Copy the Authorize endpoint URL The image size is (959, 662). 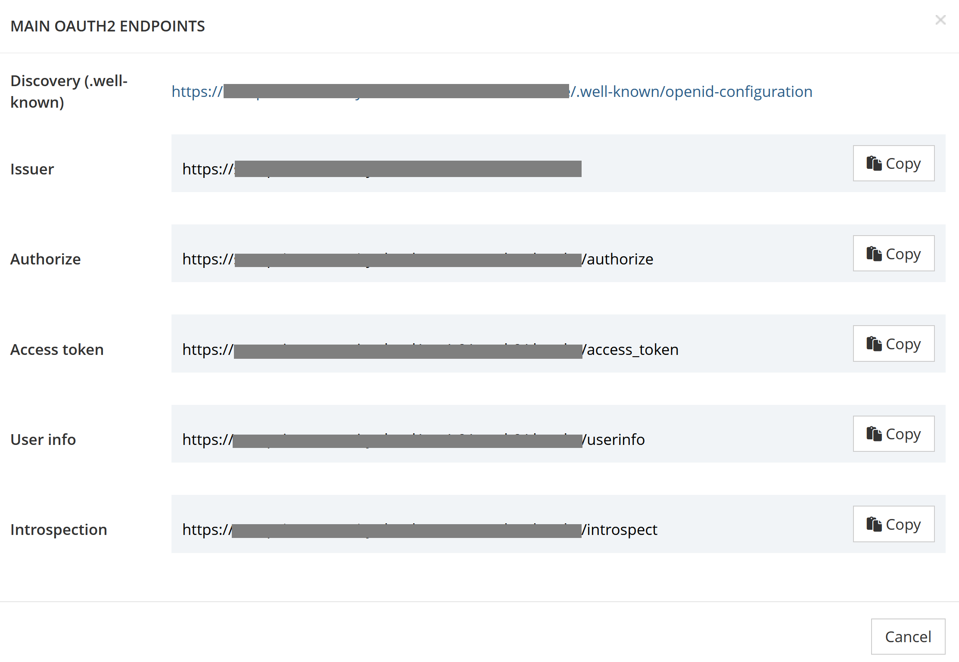pos(893,253)
